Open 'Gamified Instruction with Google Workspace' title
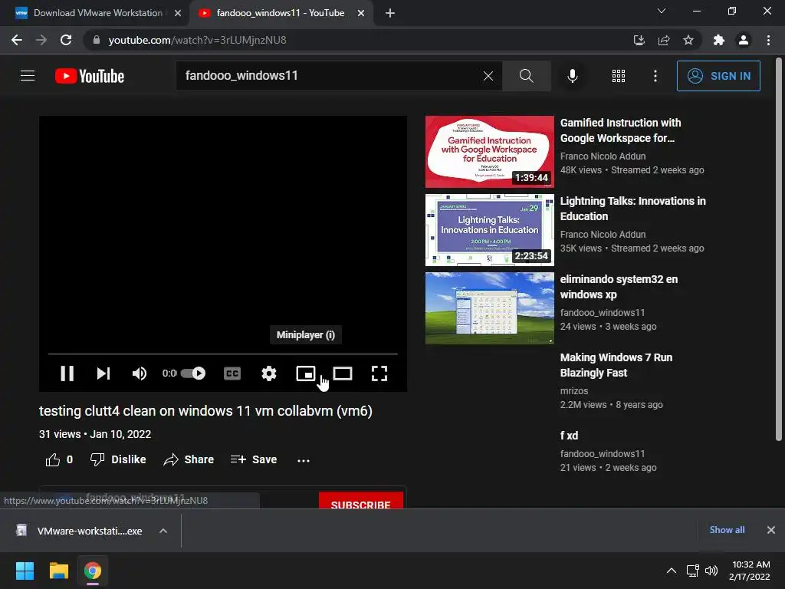The height and width of the screenshot is (589, 785). click(x=621, y=130)
